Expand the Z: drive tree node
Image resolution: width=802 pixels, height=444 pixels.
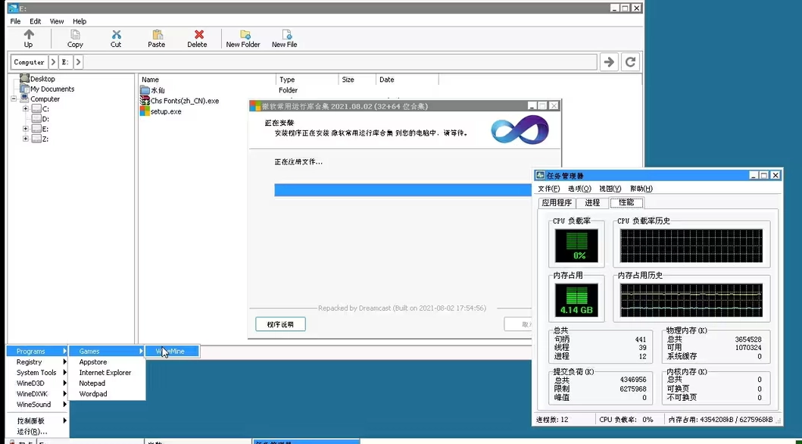pos(26,139)
